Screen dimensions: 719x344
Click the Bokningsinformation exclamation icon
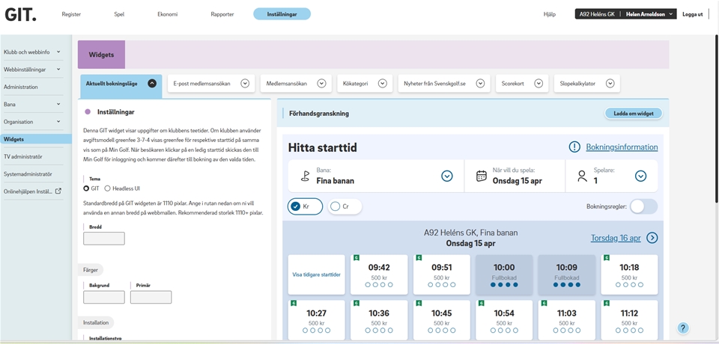[x=574, y=147]
